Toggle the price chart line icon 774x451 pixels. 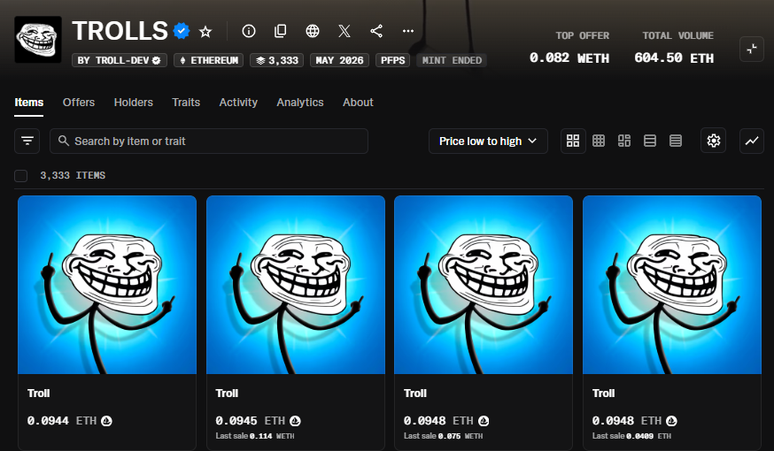pos(752,141)
